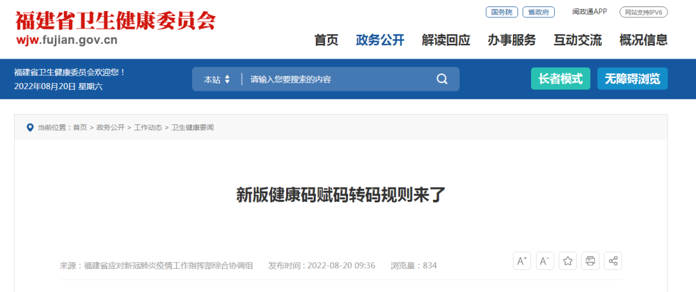Bookmark article with the star icon

(567, 261)
